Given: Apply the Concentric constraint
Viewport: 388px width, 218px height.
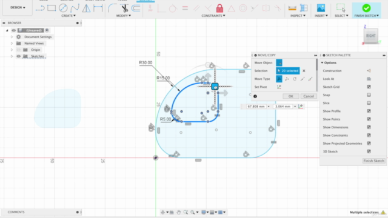Looking at the screenshot, I should [242, 8].
